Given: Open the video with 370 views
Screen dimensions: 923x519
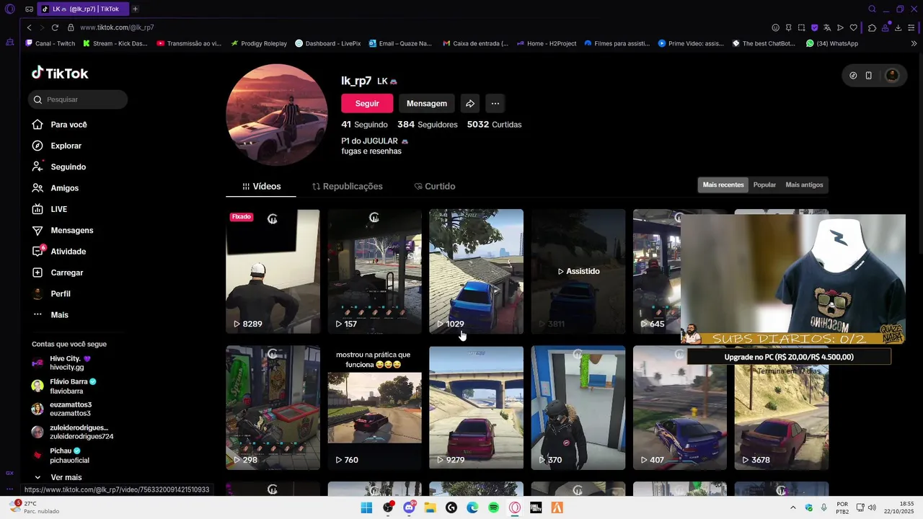Looking at the screenshot, I should tap(578, 408).
